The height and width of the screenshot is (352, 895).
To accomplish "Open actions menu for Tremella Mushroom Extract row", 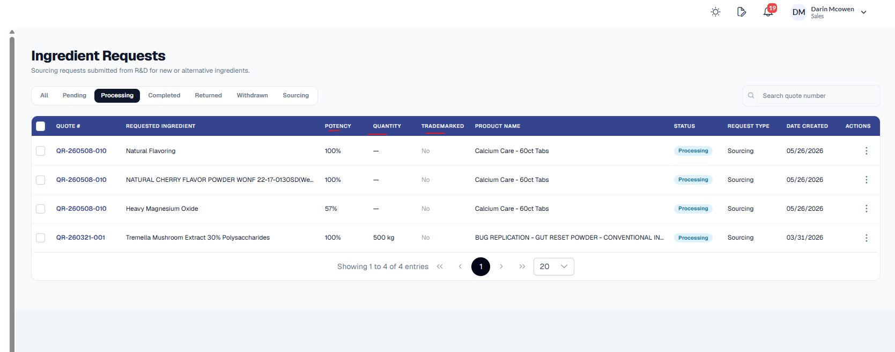I will click(x=866, y=238).
